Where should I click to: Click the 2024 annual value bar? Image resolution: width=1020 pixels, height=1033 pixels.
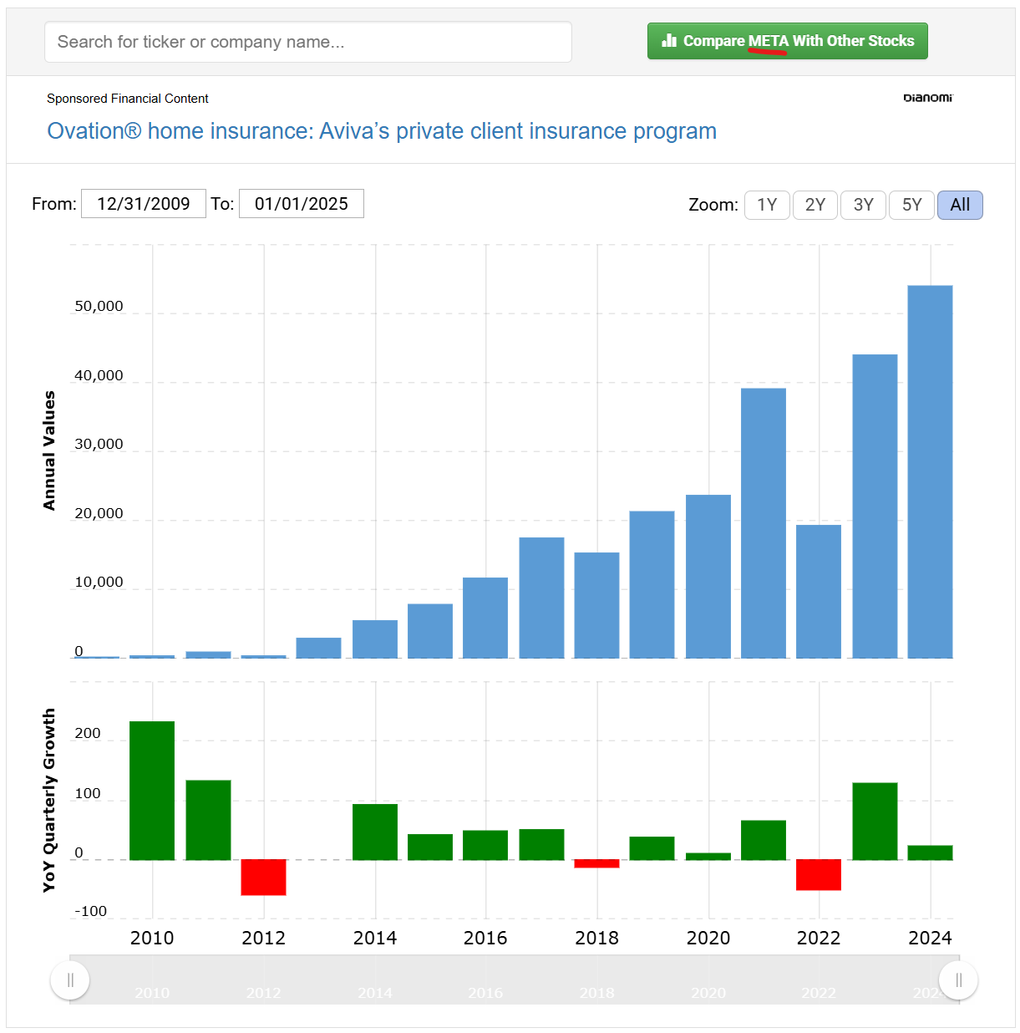coord(930,472)
